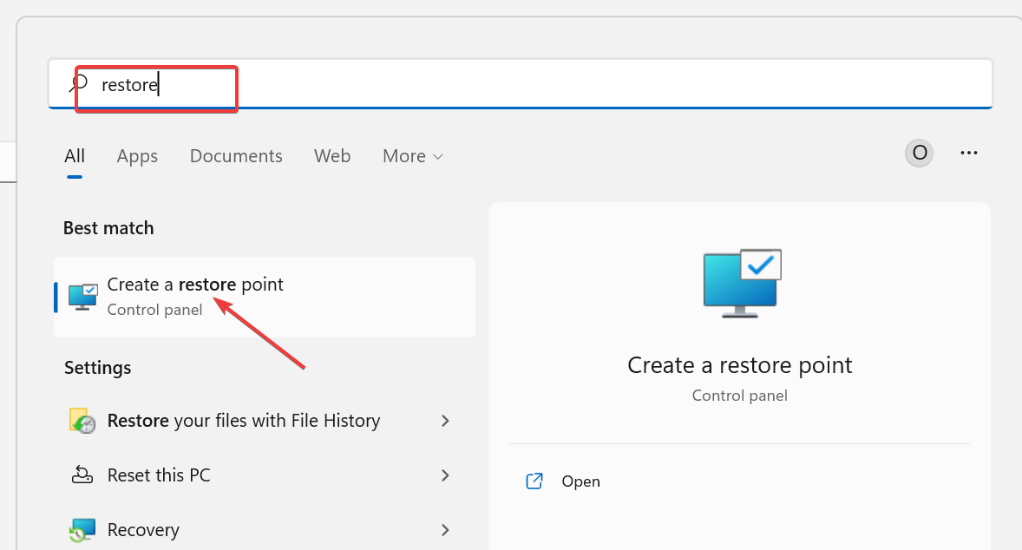The image size is (1022, 550).
Task: Expand the Reset this PC entry
Action: [x=445, y=475]
